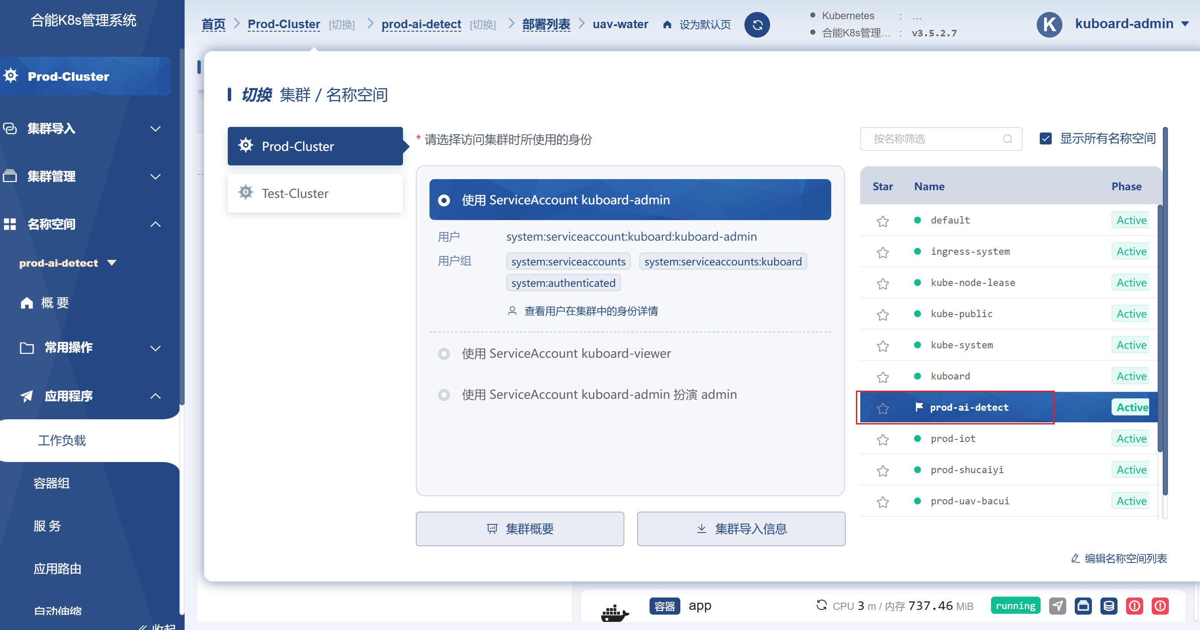This screenshot has width=1200, height=630.
Task: Select kuboard-admin 扮演 admin radio option
Action: pyautogui.click(x=444, y=394)
